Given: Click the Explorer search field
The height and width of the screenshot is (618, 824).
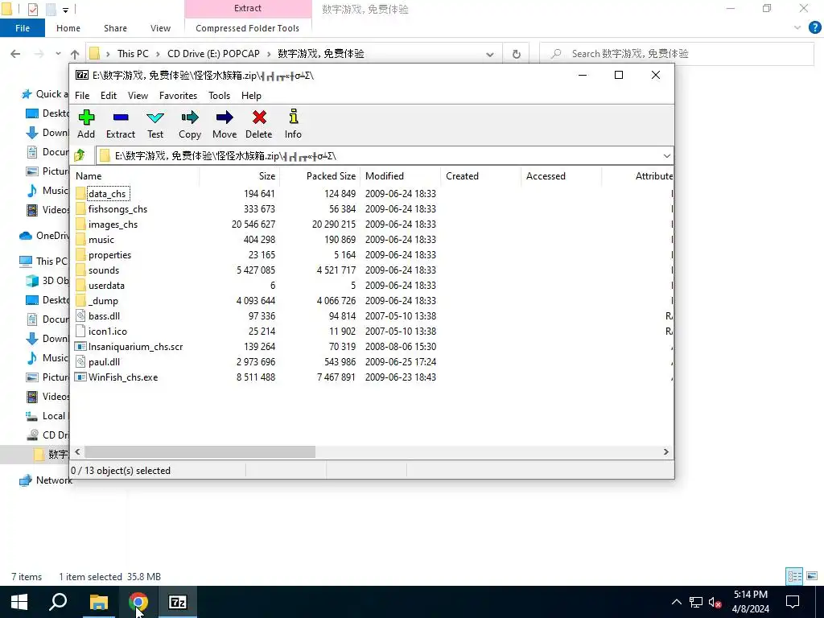Looking at the screenshot, I should click(x=677, y=54).
